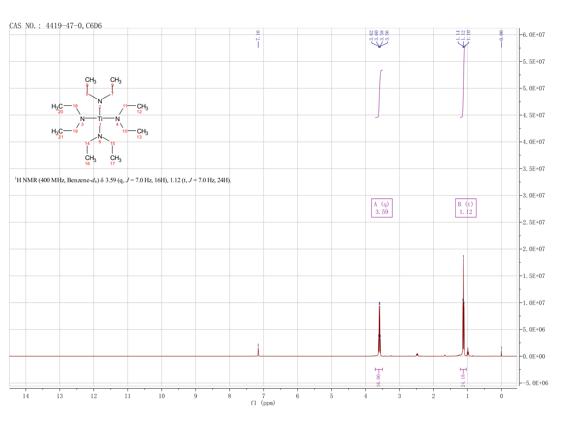Click the integral curve above the 1.12 triplet

(463, 82)
